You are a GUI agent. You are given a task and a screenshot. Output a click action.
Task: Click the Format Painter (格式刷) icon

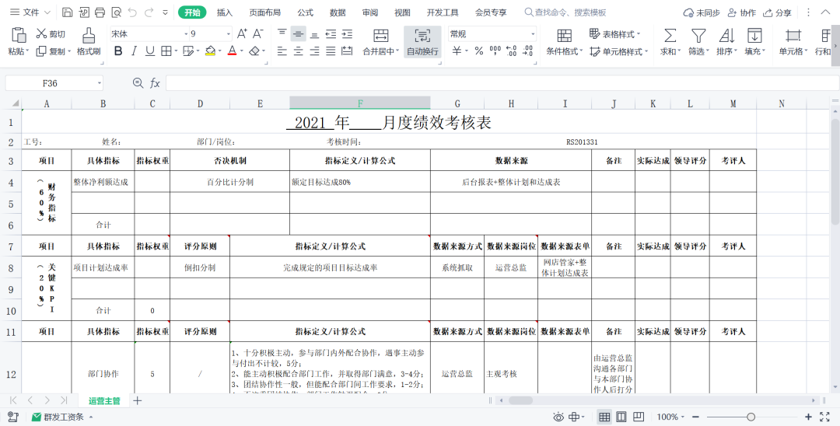pos(89,36)
